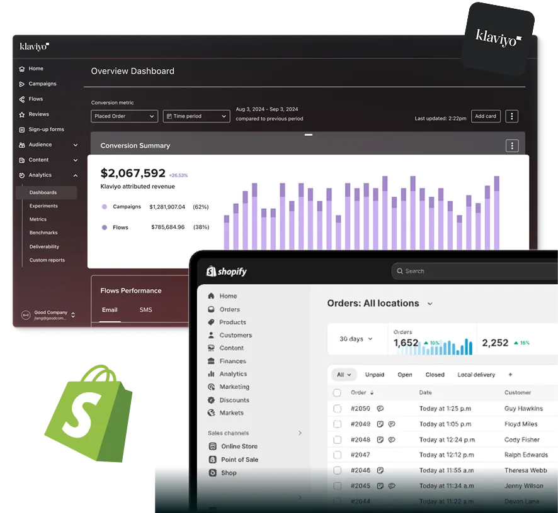
Task: Click the Shopify Customers person icon
Action: [x=211, y=335]
